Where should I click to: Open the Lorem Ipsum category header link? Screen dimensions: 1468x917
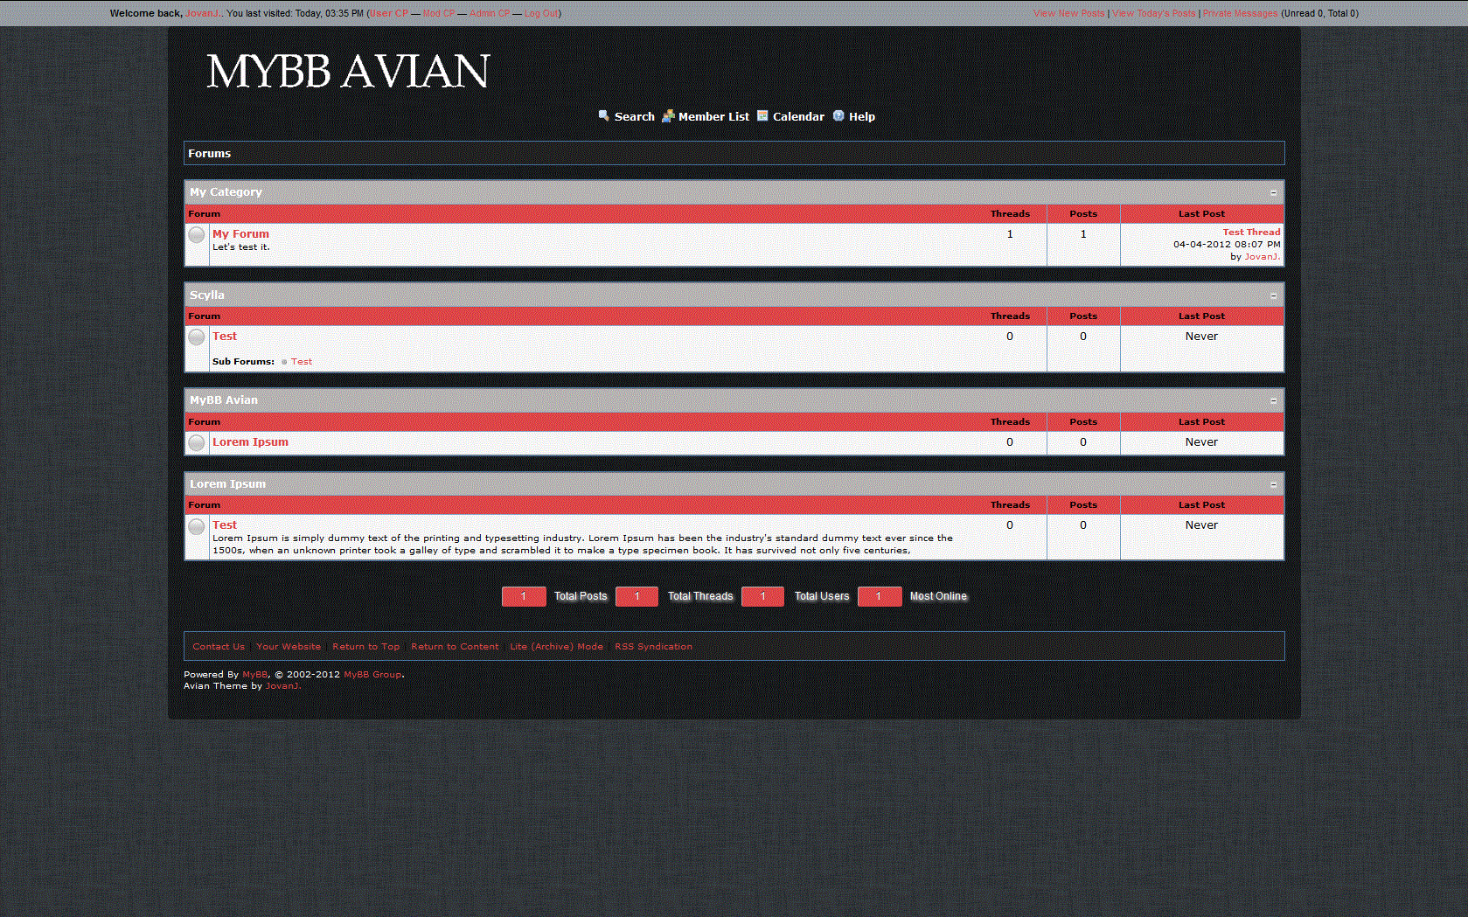click(227, 484)
